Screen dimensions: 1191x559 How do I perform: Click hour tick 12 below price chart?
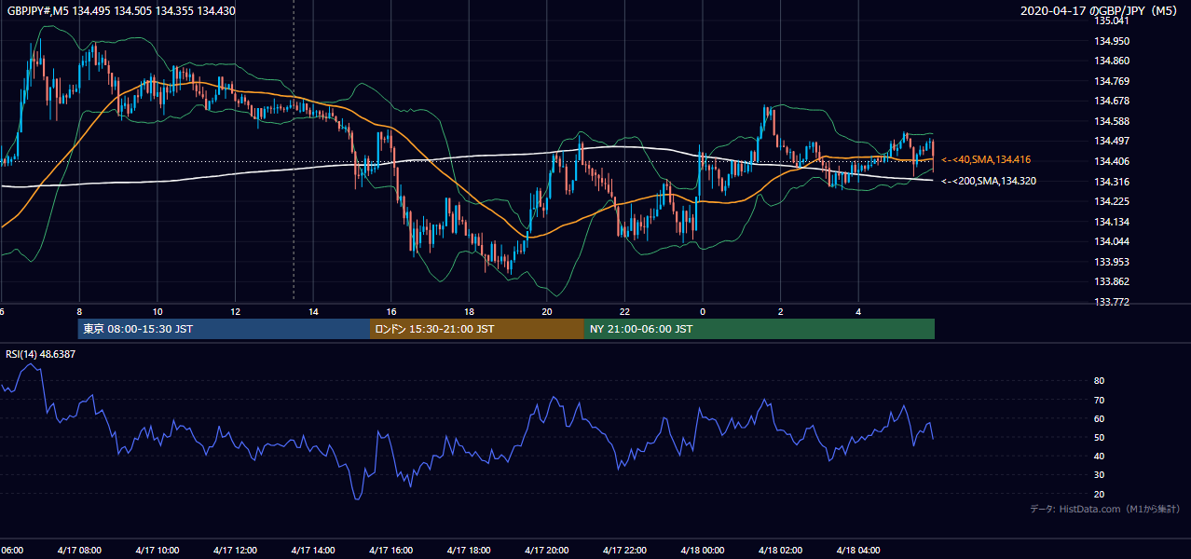click(x=235, y=312)
